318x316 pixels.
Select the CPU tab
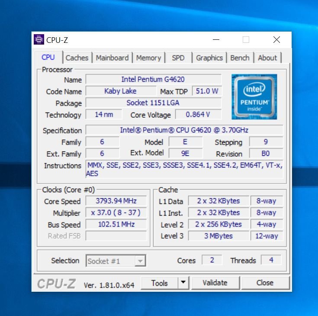pos(48,57)
